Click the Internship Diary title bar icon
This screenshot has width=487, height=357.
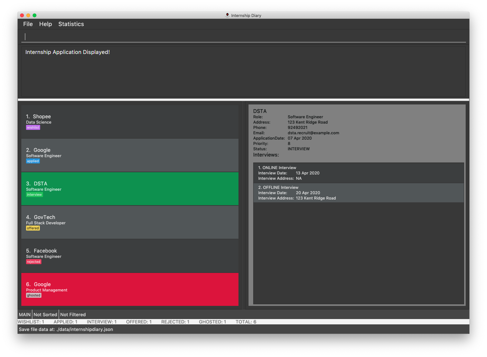[x=227, y=15]
